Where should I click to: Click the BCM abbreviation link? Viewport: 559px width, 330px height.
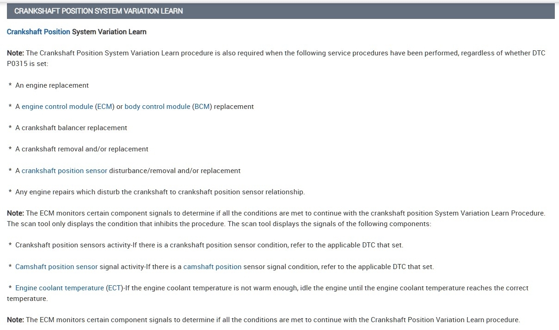coord(202,107)
